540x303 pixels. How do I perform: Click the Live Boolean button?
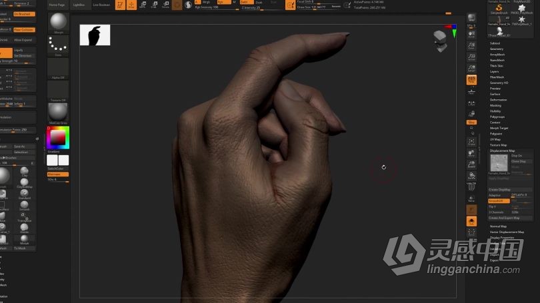[x=101, y=5]
